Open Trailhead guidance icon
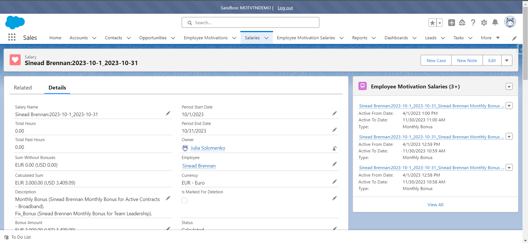This screenshot has height=243, width=528. [x=462, y=23]
